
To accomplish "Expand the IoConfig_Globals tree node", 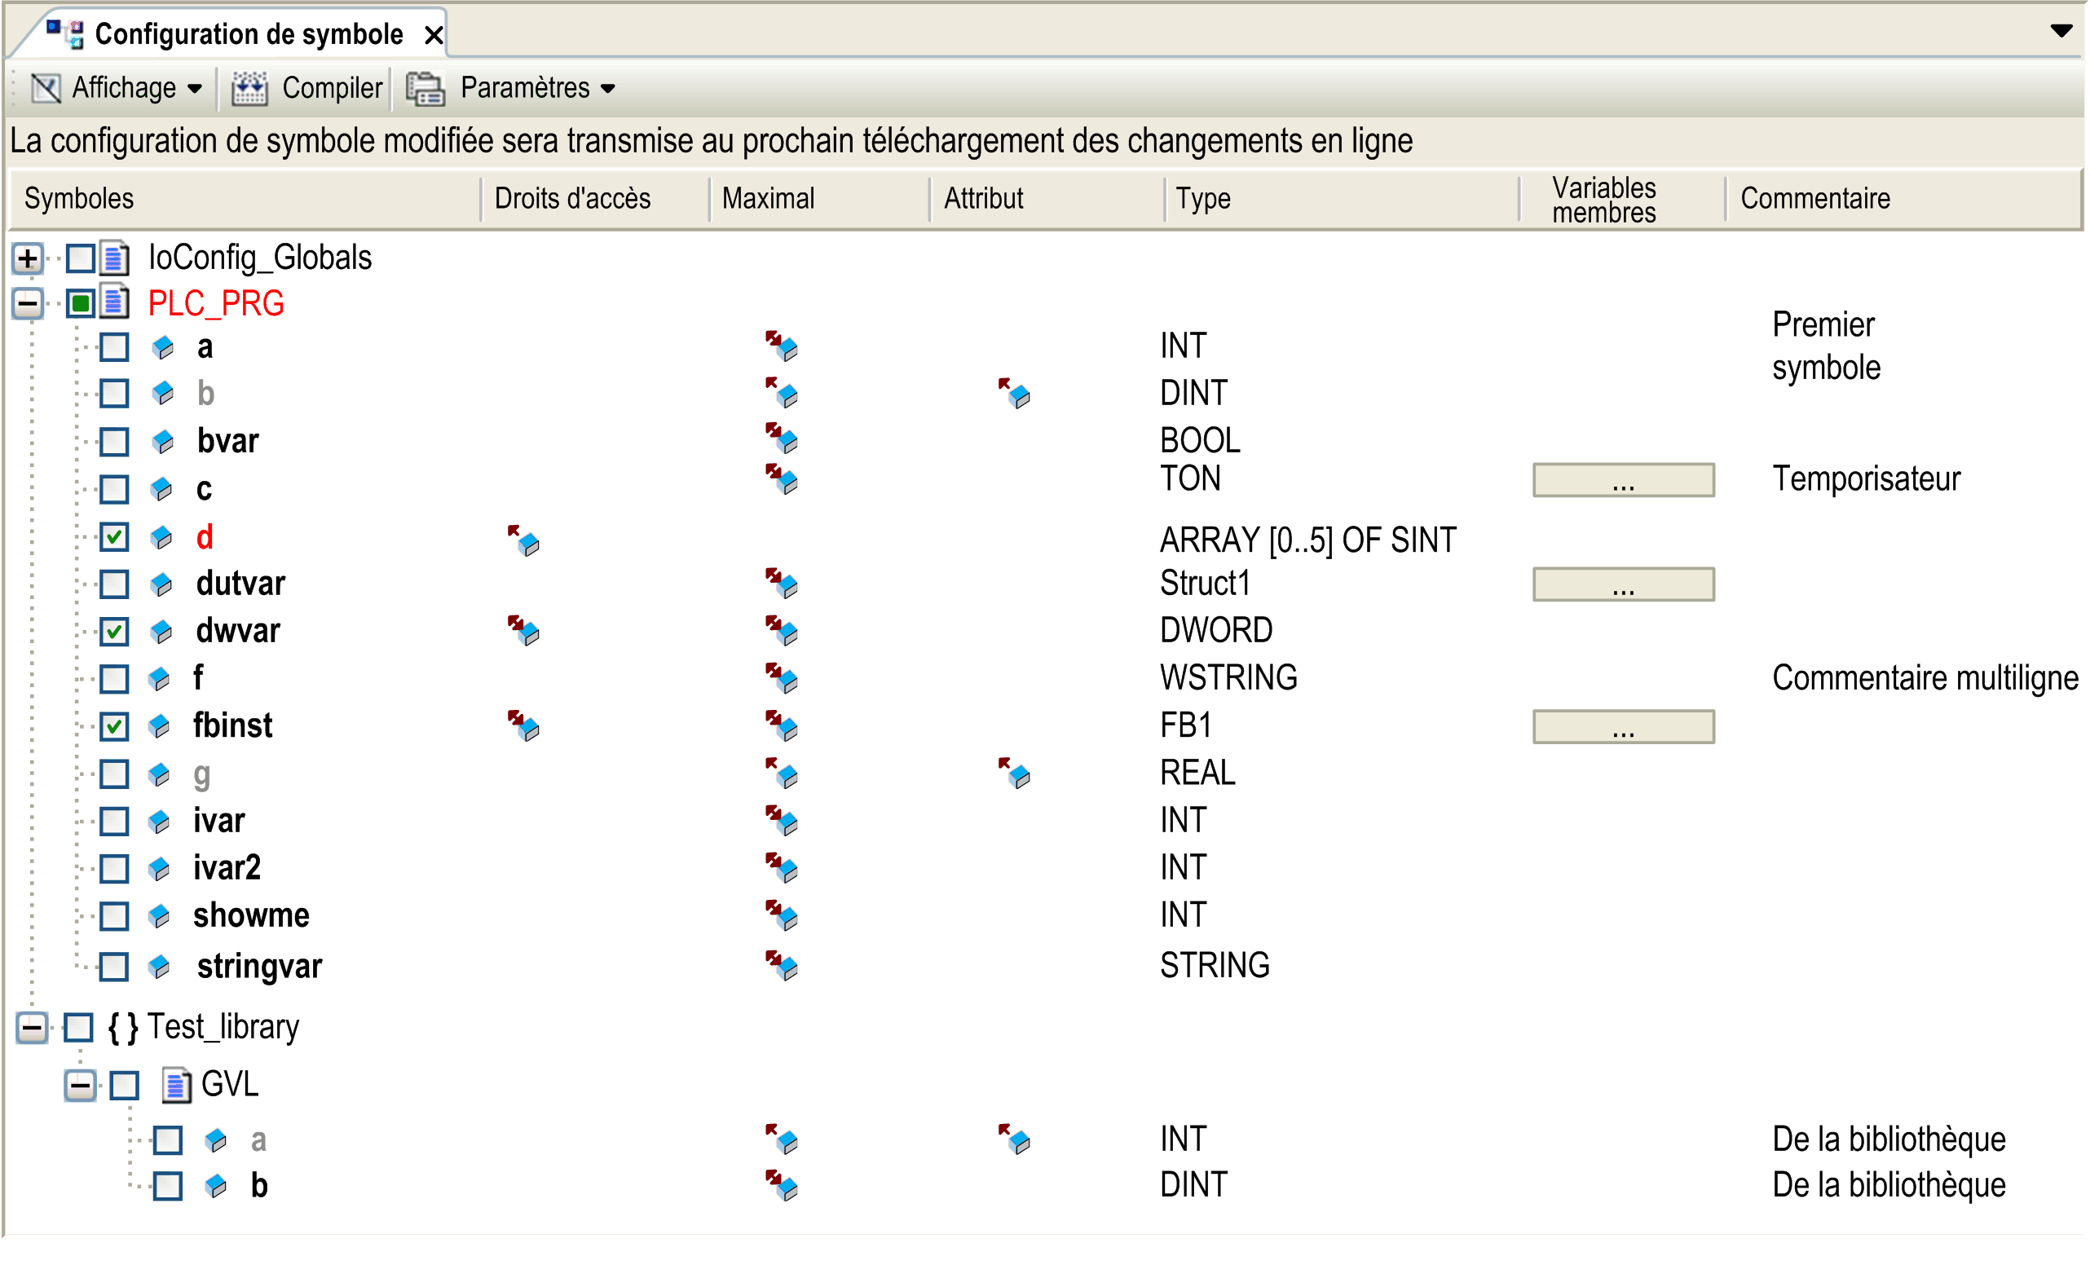I will (28, 258).
